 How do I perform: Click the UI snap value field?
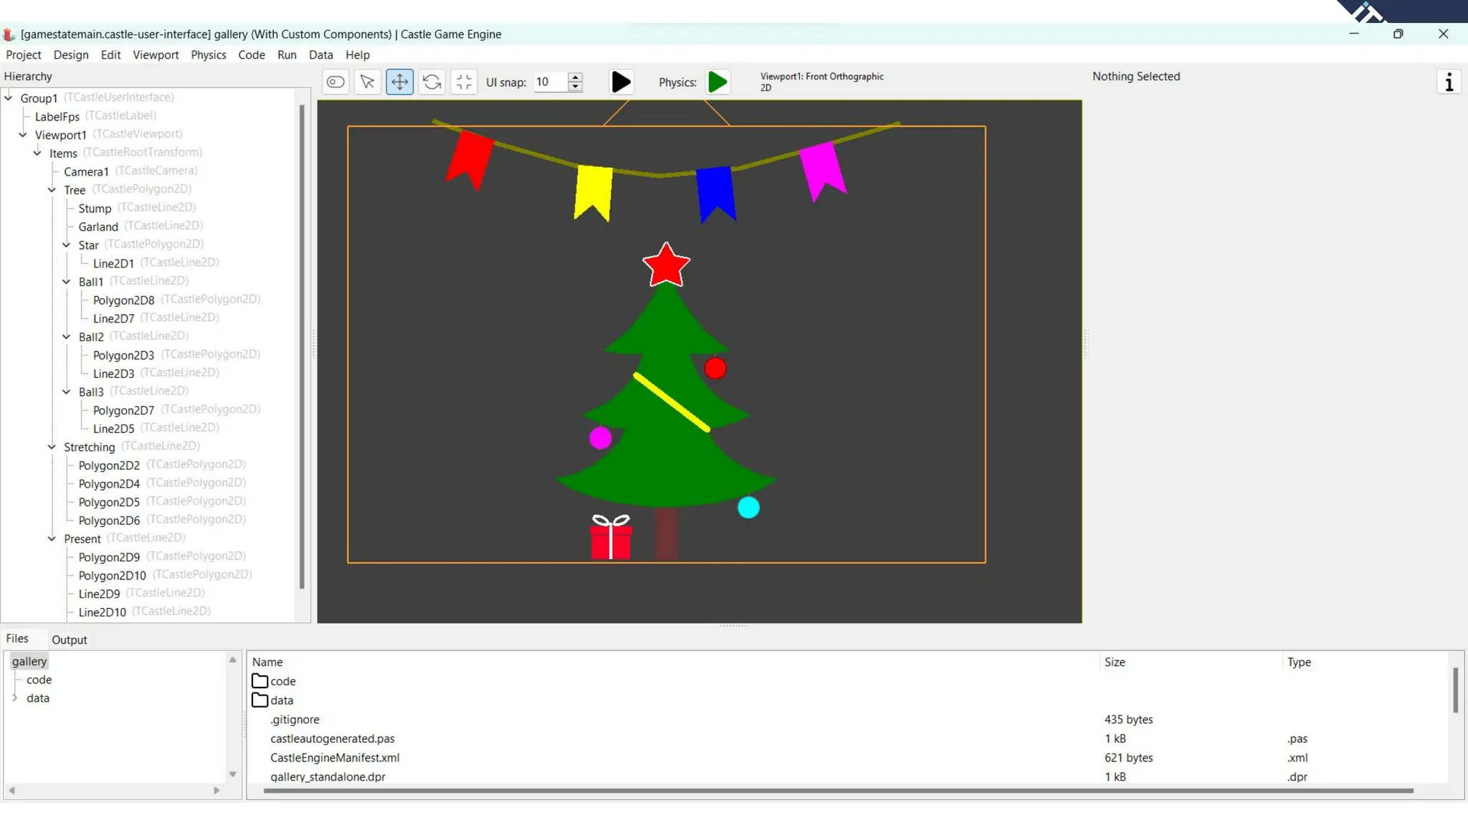[550, 82]
